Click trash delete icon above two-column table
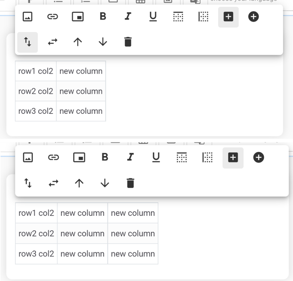Image resolution: width=293 pixels, height=281 pixels. click(128, 42)
